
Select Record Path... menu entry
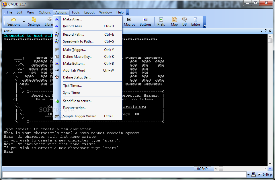pos(88,35)
